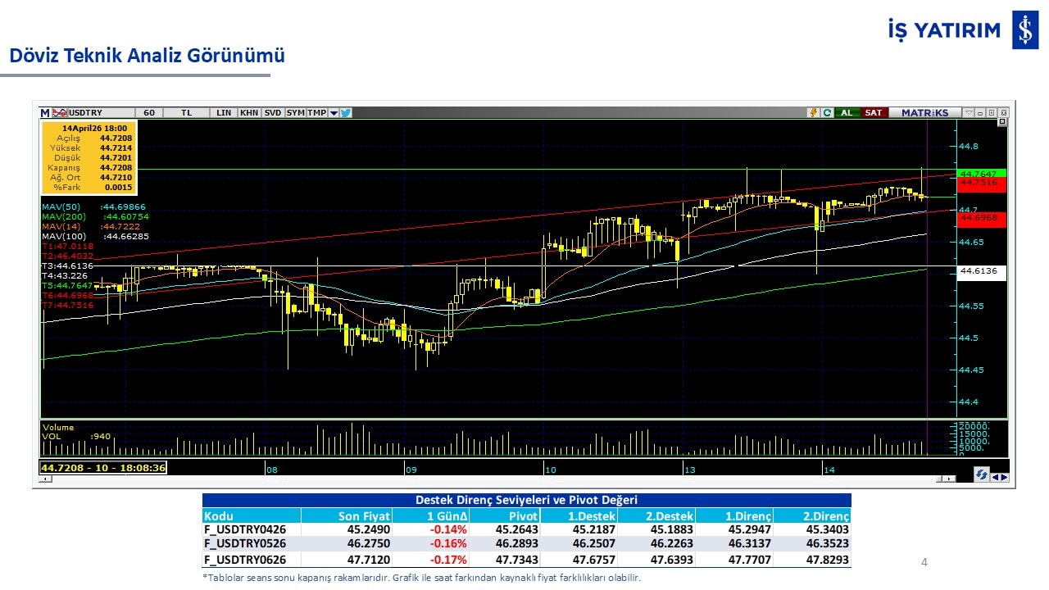Select the SYM toolbar item
Screen dimensions: 1049x590
[295, 112]
